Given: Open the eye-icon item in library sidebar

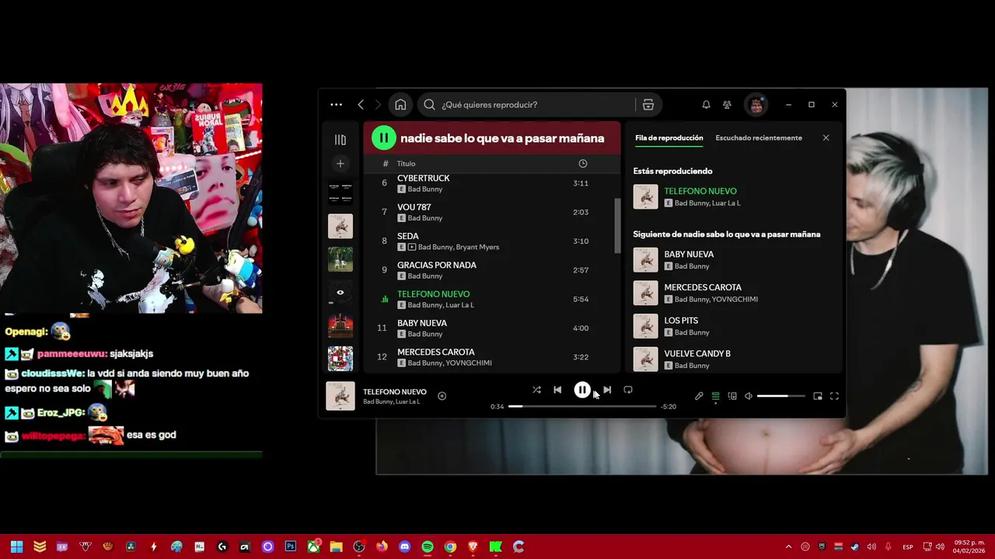Looking at the screenshot, I should tap(340, 293).
